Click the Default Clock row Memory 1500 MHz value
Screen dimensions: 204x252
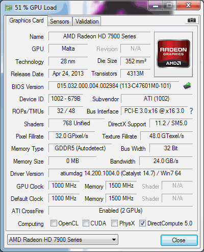(121, 198)
